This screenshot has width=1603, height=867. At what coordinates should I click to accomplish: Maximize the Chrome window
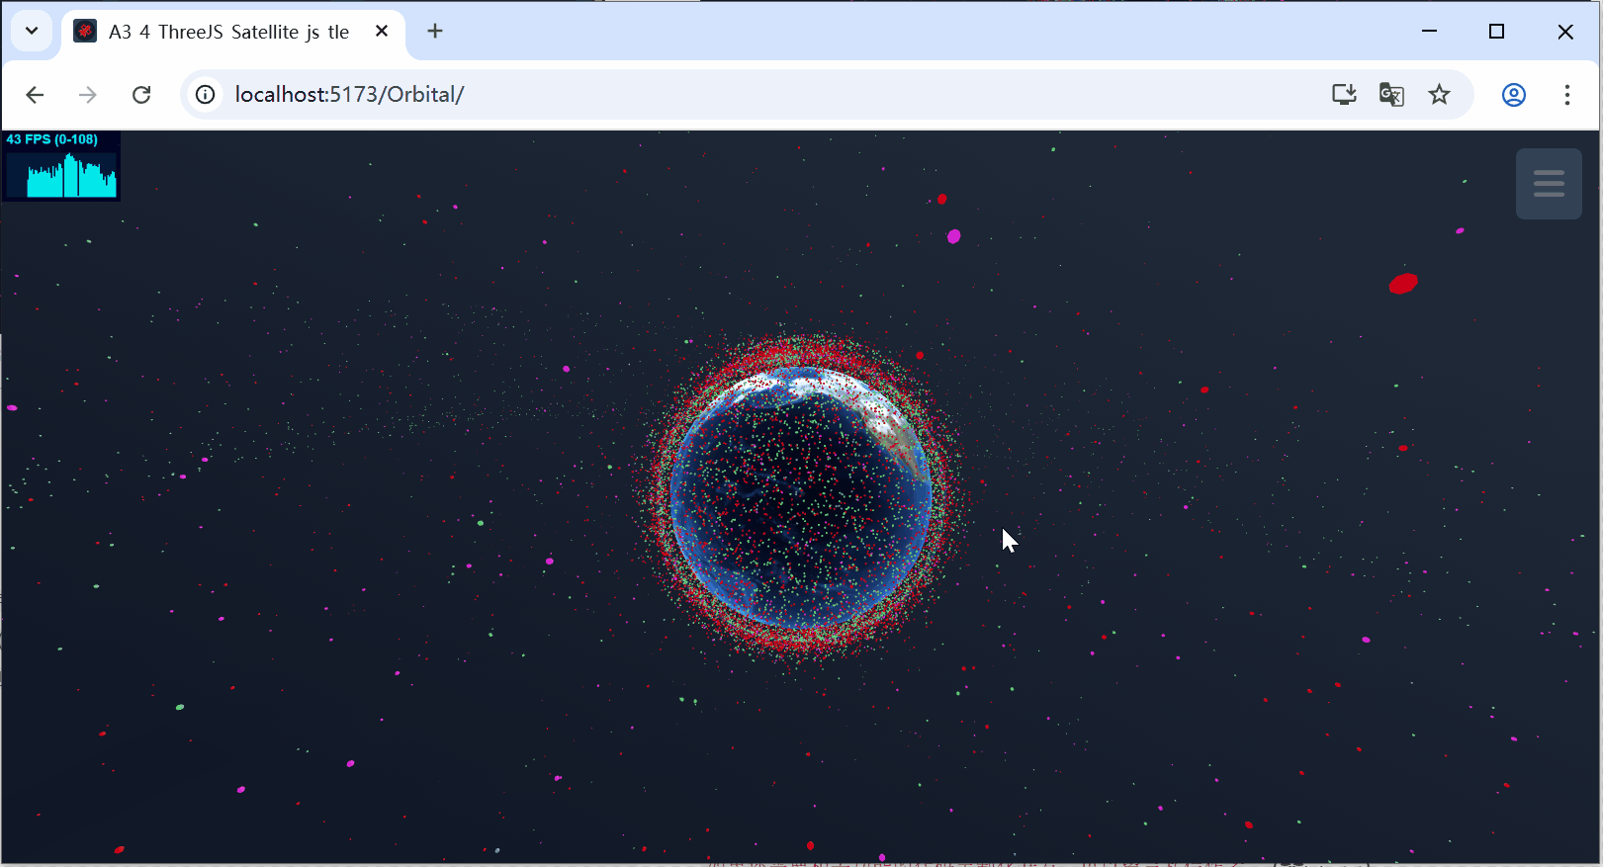1496,32
